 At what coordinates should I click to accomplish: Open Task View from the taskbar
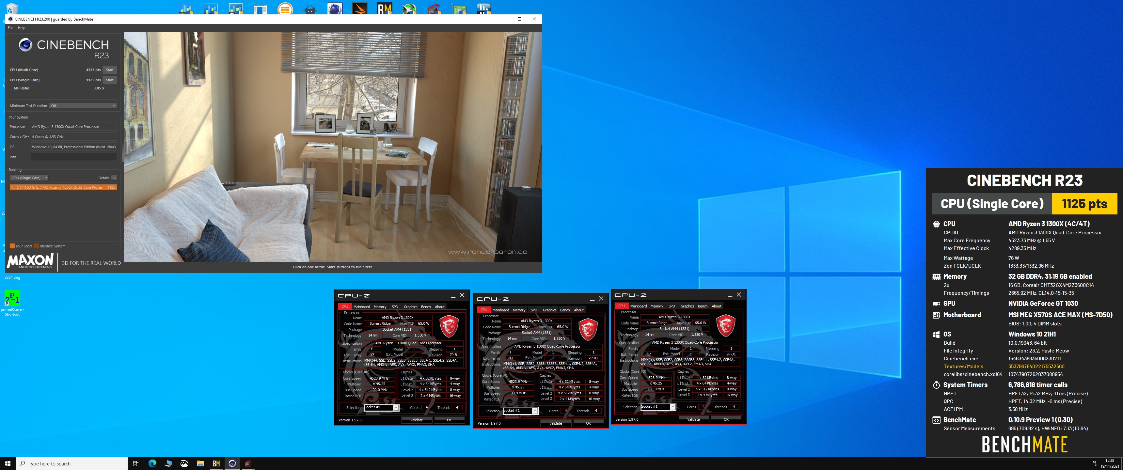coord(135,463)
